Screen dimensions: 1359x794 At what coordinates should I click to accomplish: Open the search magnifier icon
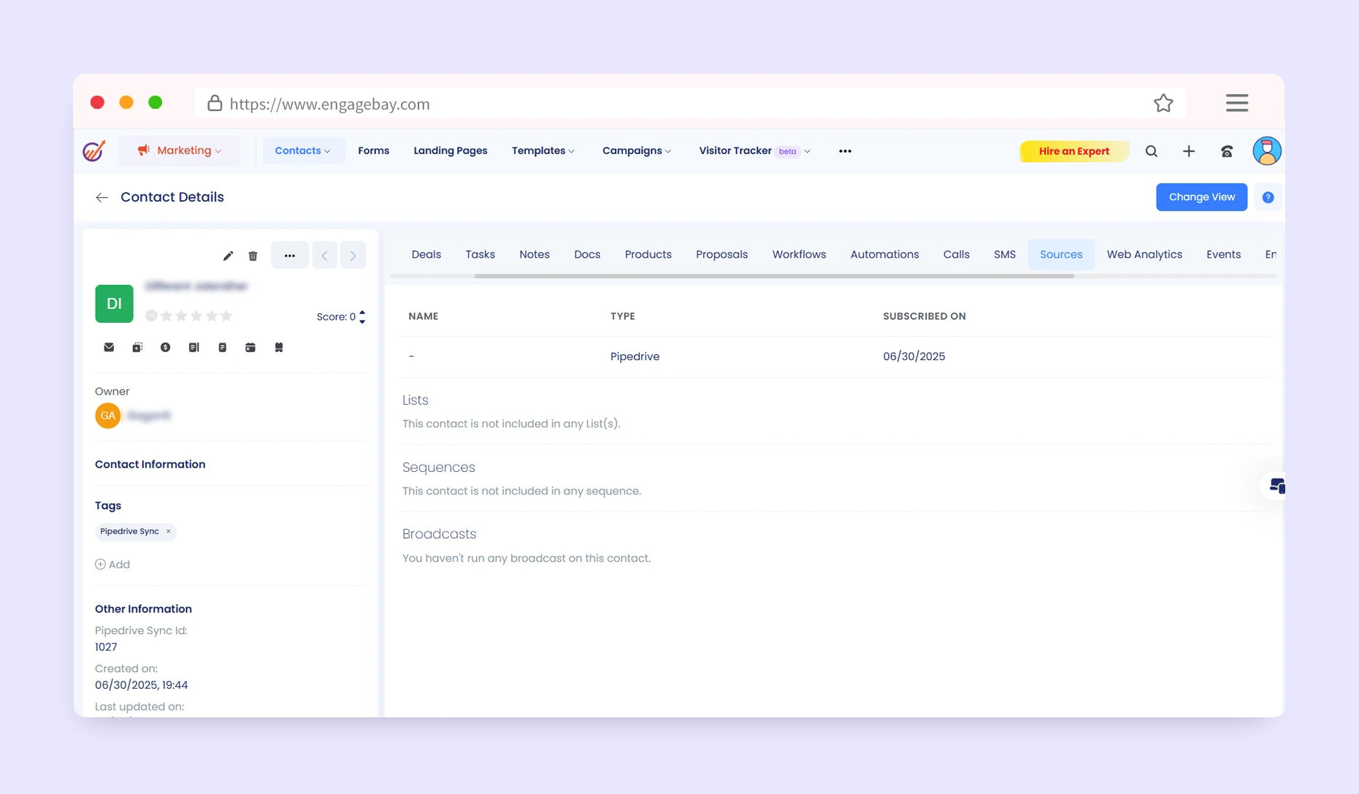[x=1152, y=151]
